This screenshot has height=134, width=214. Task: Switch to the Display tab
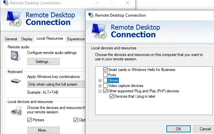pyautogui.click(x=27, y=39)
